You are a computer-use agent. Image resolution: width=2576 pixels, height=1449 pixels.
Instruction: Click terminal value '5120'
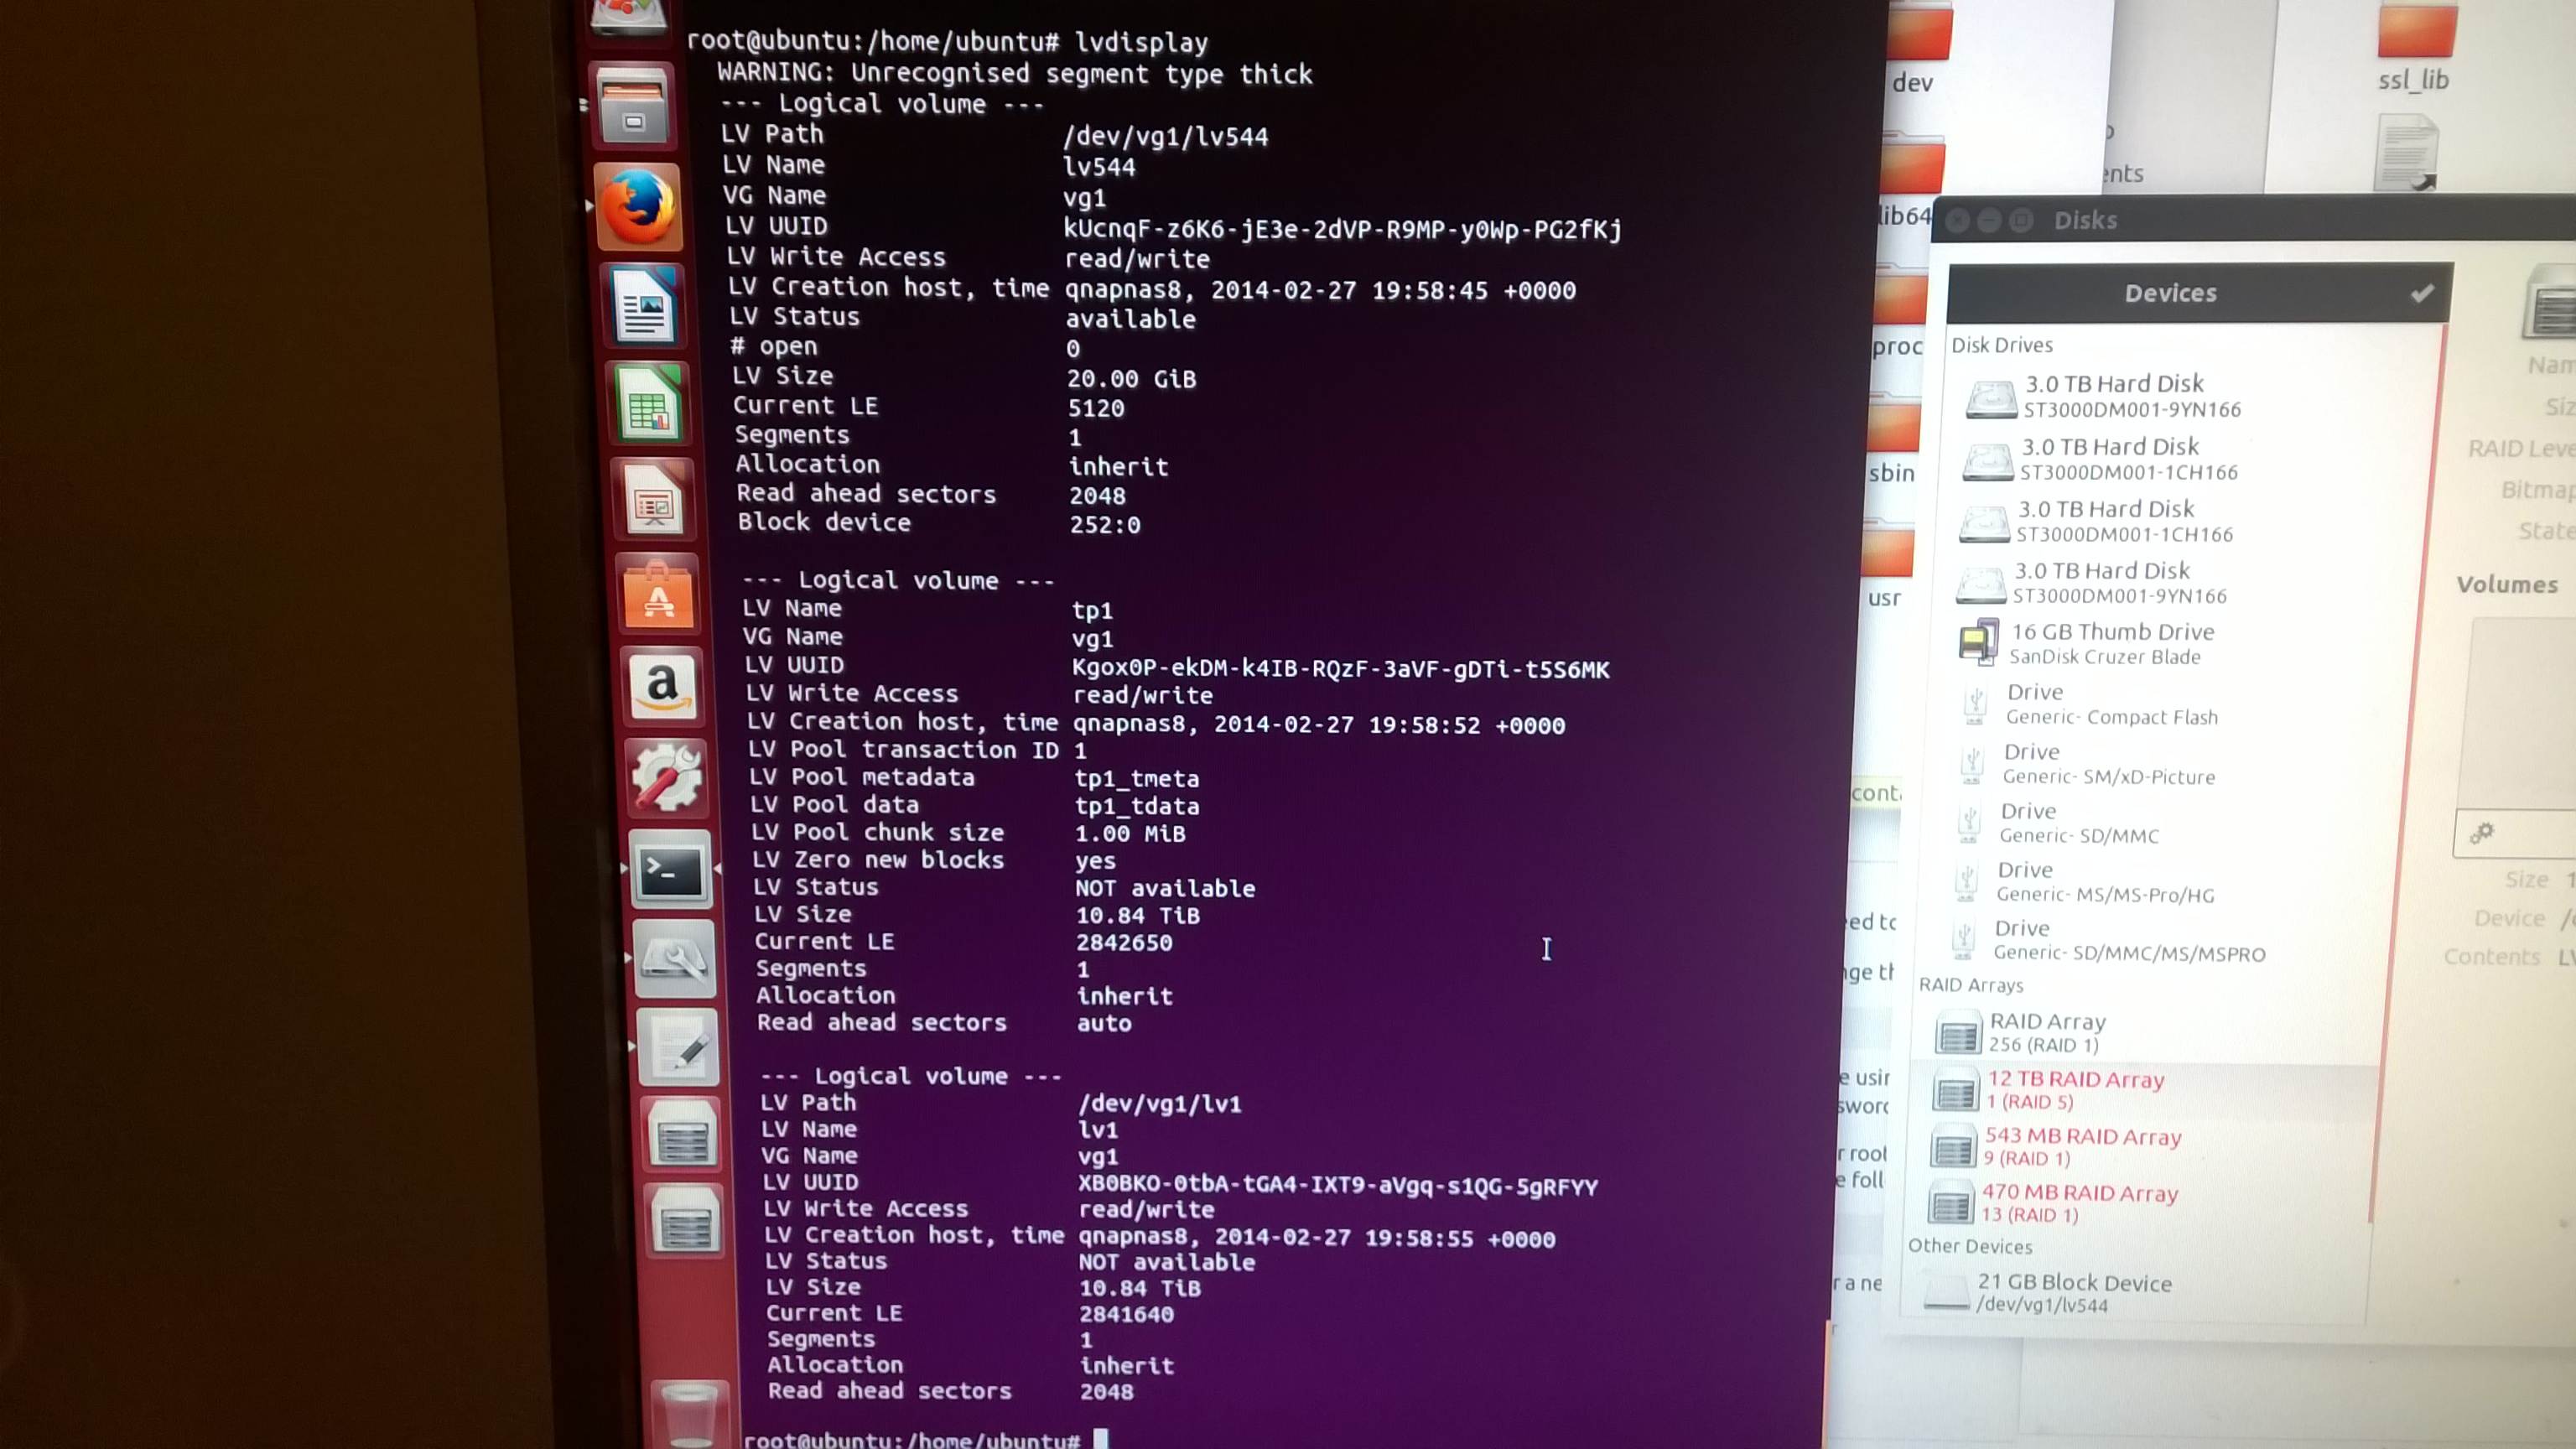(x=1096, y=409)
